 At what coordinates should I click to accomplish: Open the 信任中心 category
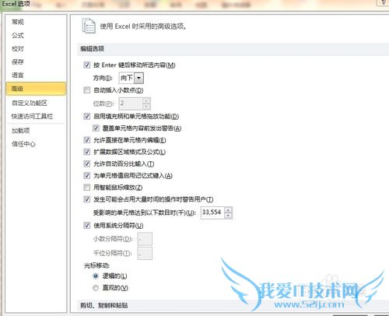[23, 144]
